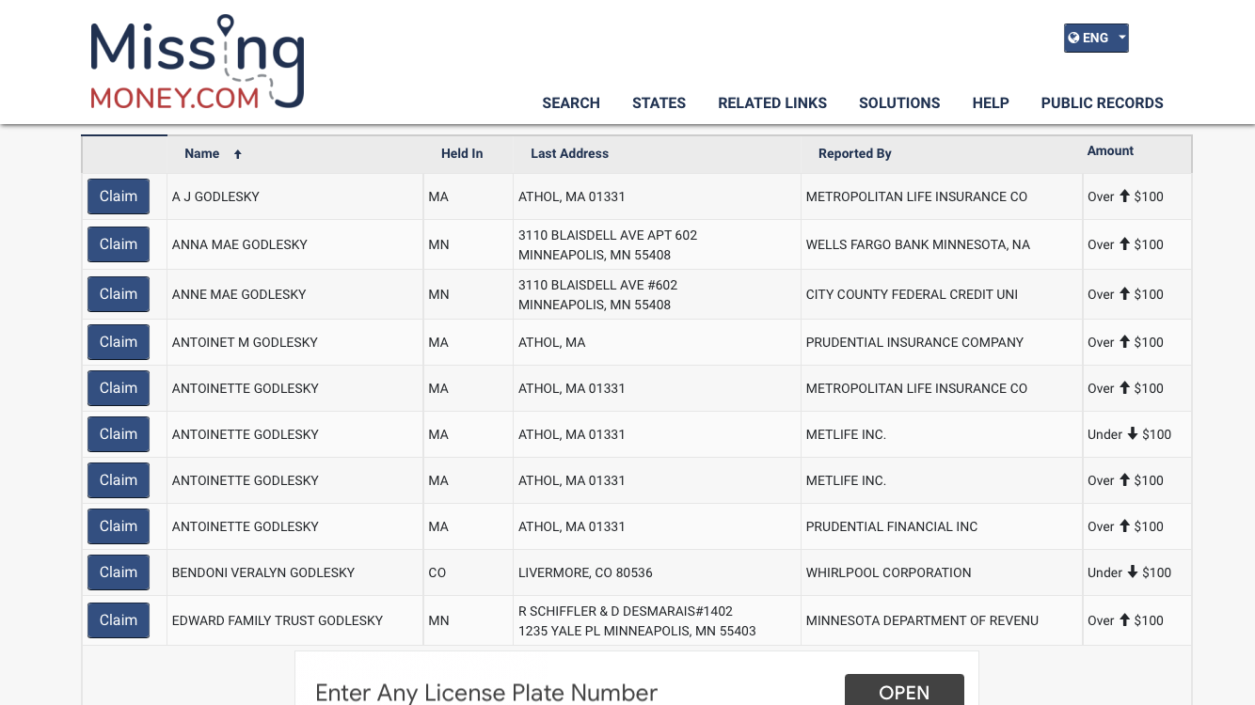The height and width of the screenshot is (705, 1255).
Task: Open the RELATED LINKS menu
Action: (x=772, y=103)
